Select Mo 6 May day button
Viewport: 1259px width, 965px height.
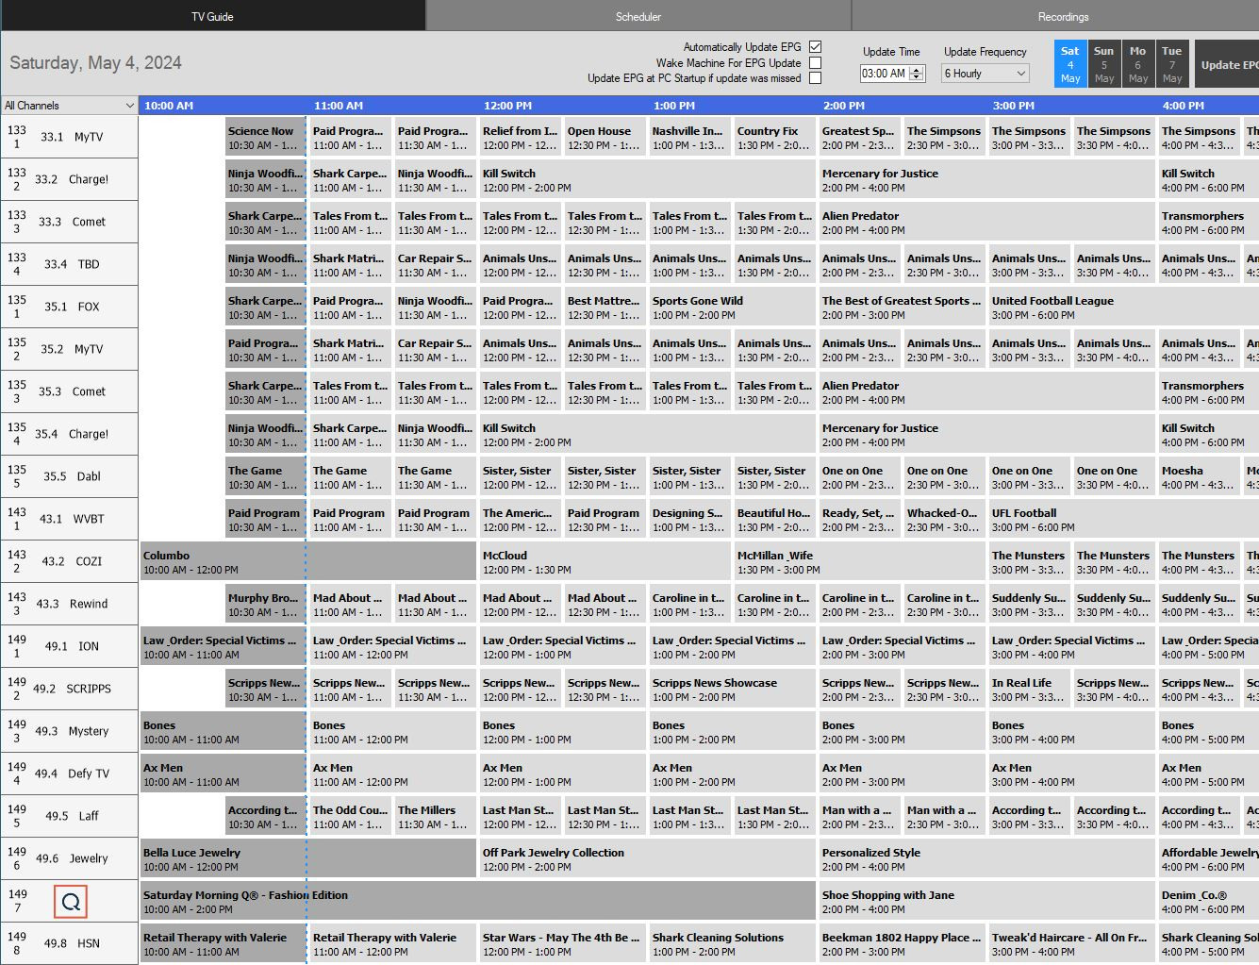[x=1137, y=64]
